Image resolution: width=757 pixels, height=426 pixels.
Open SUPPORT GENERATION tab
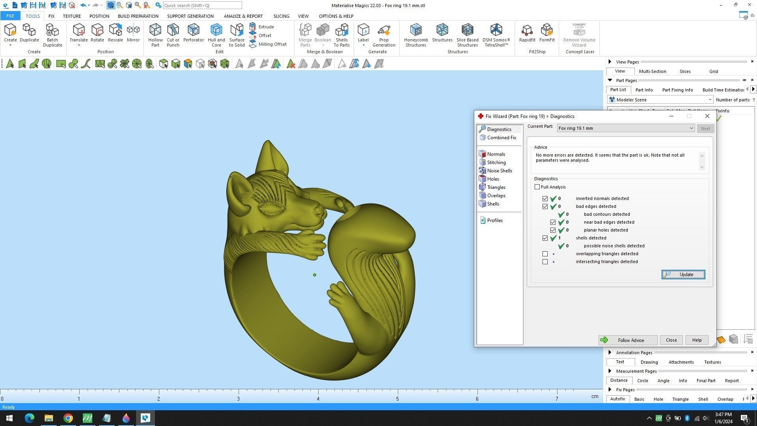point(190,16)
